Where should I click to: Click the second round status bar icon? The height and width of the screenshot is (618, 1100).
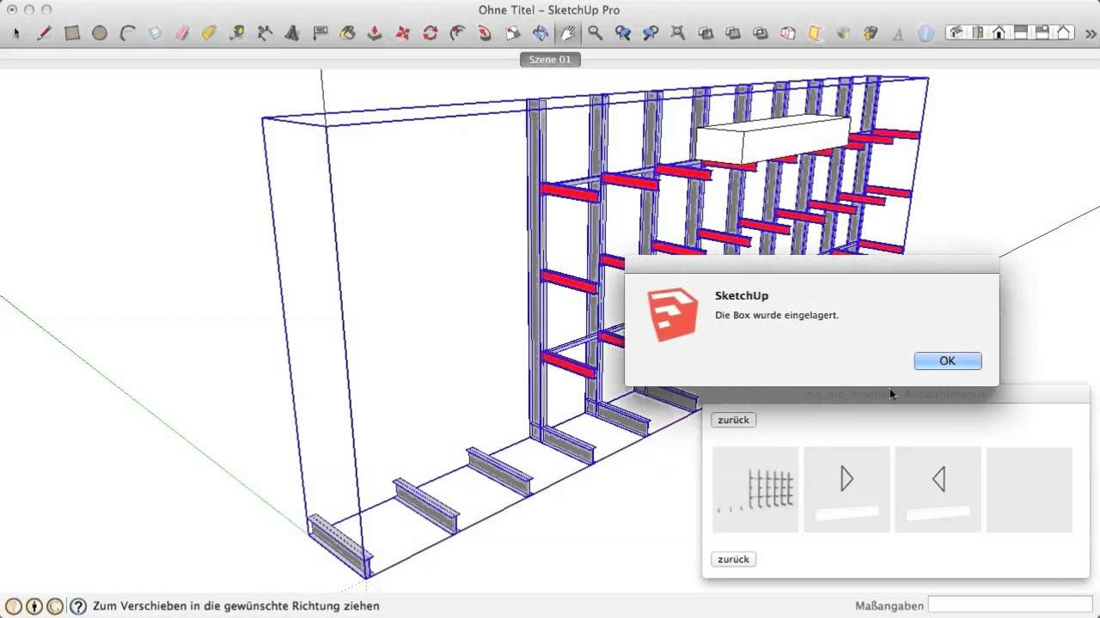[34, 606]
